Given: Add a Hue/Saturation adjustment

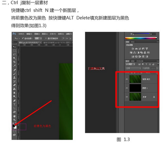Looking at the screenshot, I should pos(131,53).
